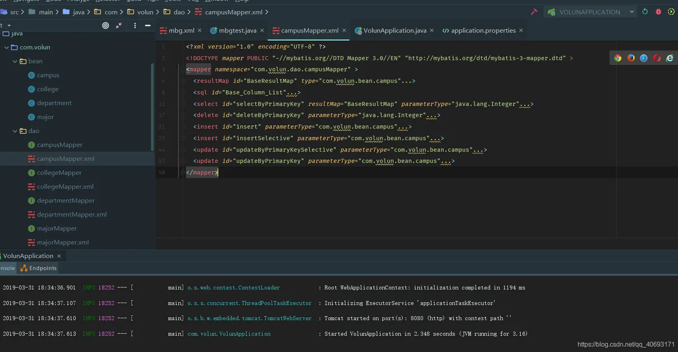Collapse the bean package folder
The image size is (678, 352).
(x=15, y=61)
